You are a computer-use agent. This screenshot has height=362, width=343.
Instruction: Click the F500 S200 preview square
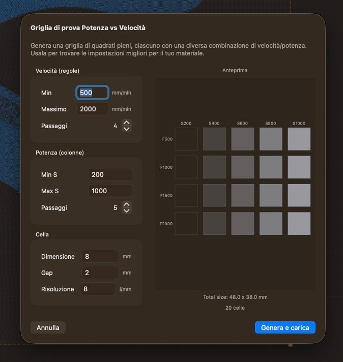tap(186, 139)
